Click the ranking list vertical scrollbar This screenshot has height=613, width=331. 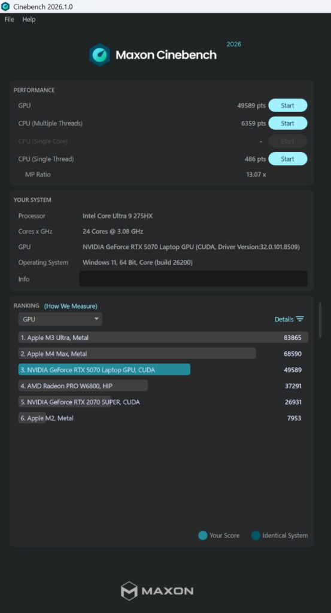[x=320, y=320]
